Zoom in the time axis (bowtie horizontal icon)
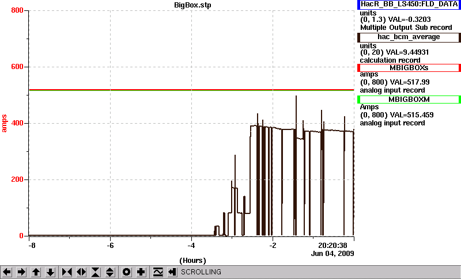461x279 pixels. point(67,272)
